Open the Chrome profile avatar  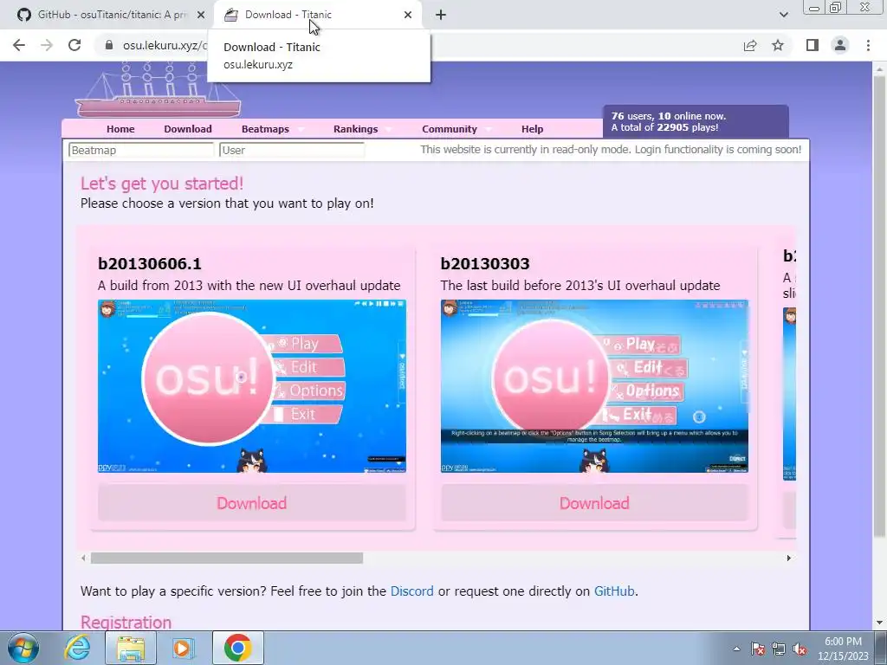pyautogui.click(x=840, y=45)
